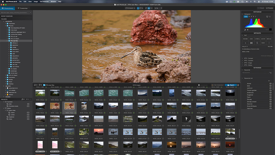The width and height of the screenshot is (275, 155).
Task: Expand the IPTC - Status section
Action: click(243, 65)
